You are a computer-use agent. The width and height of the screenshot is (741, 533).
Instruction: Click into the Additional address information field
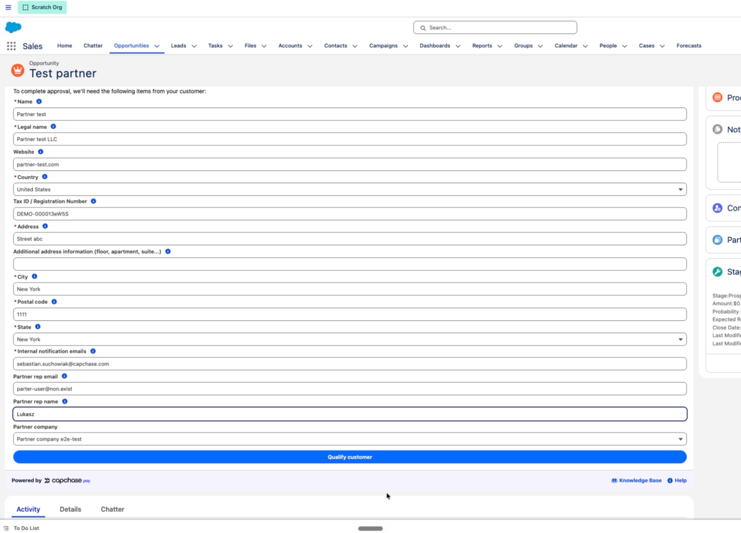[x=350, y=264]
